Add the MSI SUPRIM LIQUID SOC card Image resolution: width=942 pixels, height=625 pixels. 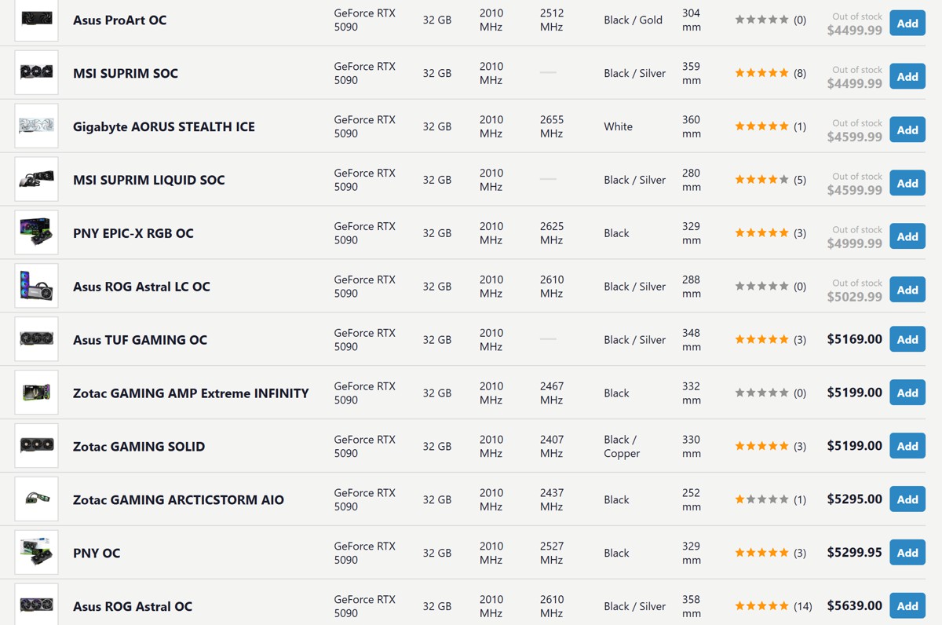tap(907, 183)
